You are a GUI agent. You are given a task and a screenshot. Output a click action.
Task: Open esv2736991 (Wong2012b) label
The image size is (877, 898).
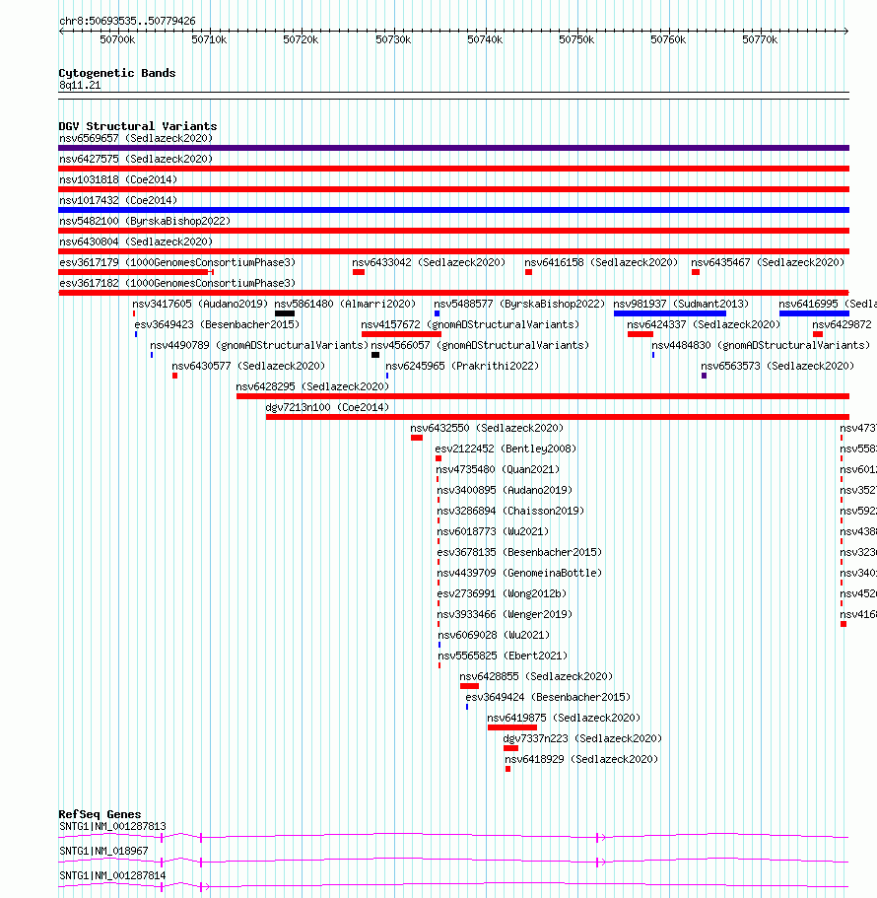(x=502, y=592)
